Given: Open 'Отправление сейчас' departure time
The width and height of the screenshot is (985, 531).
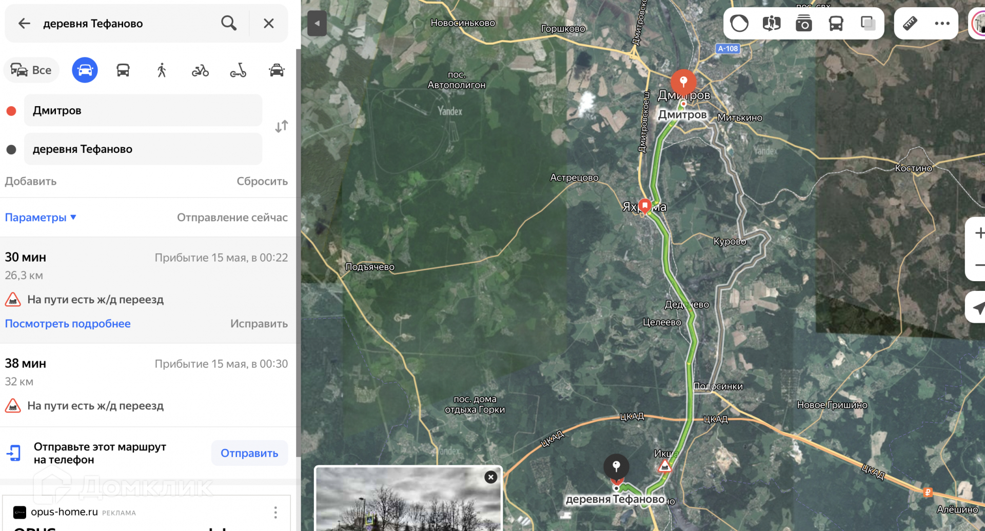Looking at the screenshot, I should point(232,218).
